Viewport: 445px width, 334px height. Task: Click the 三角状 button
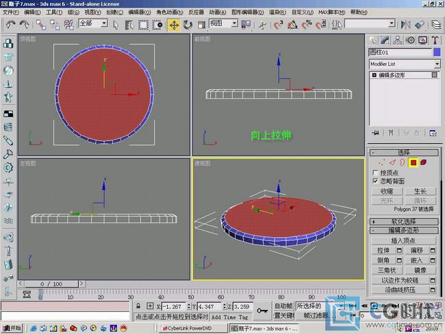(387, 270)
